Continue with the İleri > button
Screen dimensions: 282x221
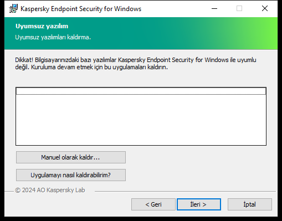point(199,204)
